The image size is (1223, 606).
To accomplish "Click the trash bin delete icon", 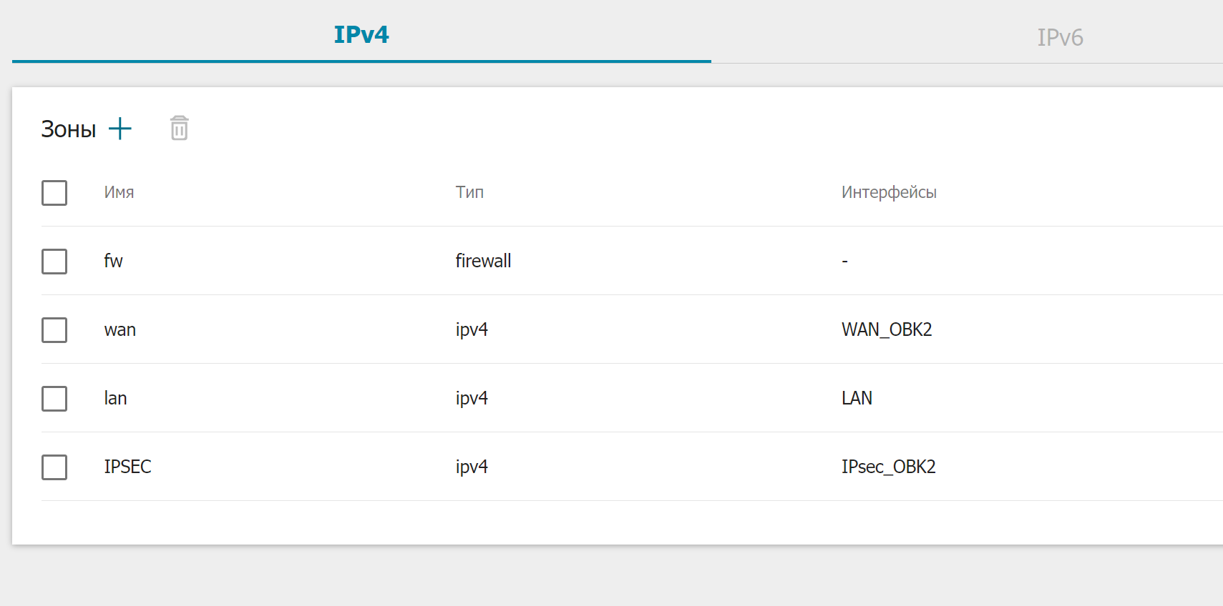I will click(179, 129).
